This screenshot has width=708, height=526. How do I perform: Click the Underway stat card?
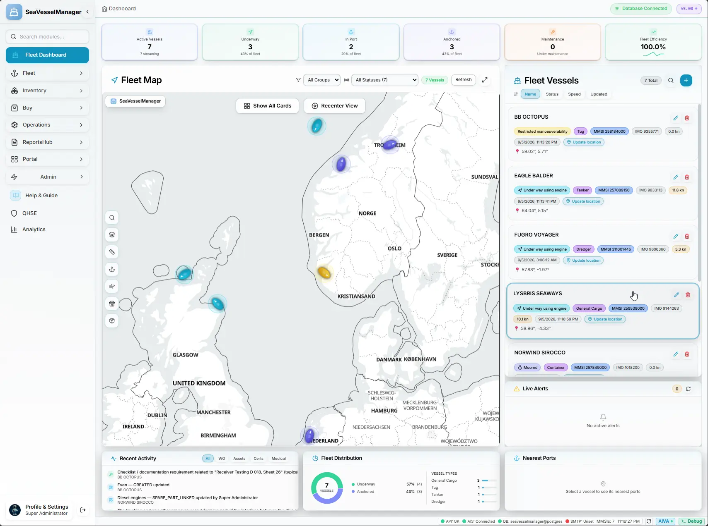[x=250, y=42]
